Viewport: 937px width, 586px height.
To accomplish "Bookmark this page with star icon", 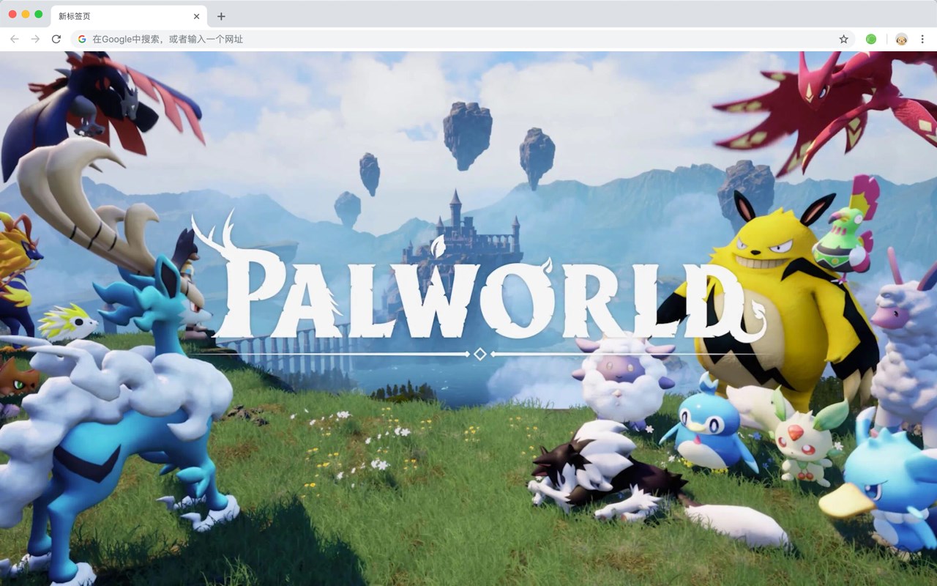I will [x=843, y=39].
